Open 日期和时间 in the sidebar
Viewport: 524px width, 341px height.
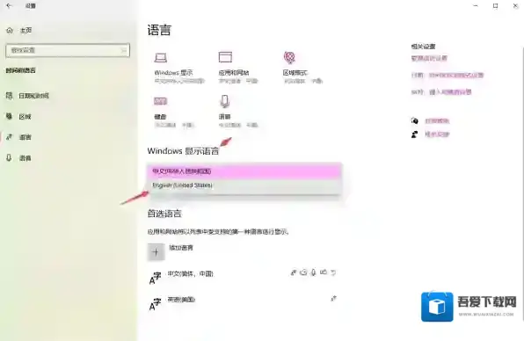pos(33,96)
